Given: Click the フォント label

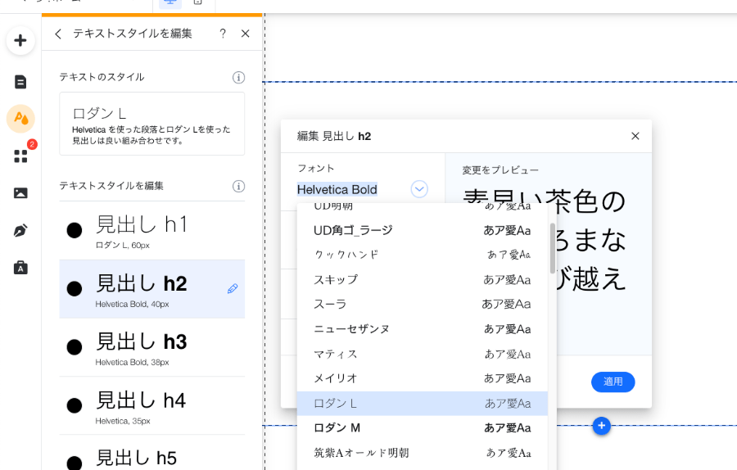Looking at the screenshot, I should click(x=316, y=168).
